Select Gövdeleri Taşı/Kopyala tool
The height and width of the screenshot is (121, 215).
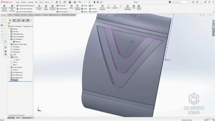128,7
